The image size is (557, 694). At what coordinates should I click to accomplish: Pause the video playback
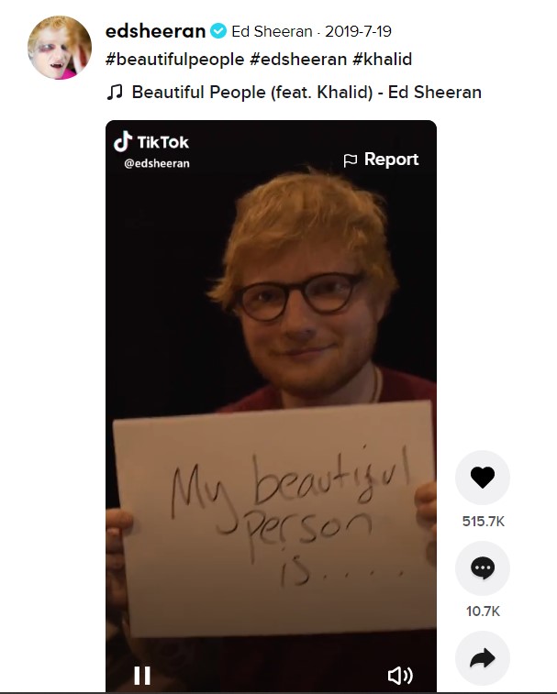pyautogui.click(x=142, y=676)
